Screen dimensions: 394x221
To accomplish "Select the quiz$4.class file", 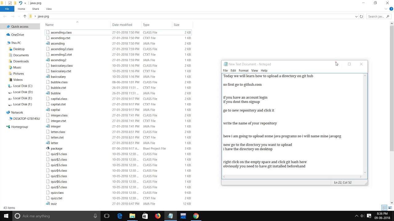I will [x=118, y=170].
